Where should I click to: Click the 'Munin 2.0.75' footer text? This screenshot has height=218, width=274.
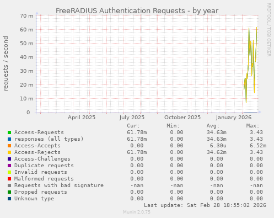(137, 212)
